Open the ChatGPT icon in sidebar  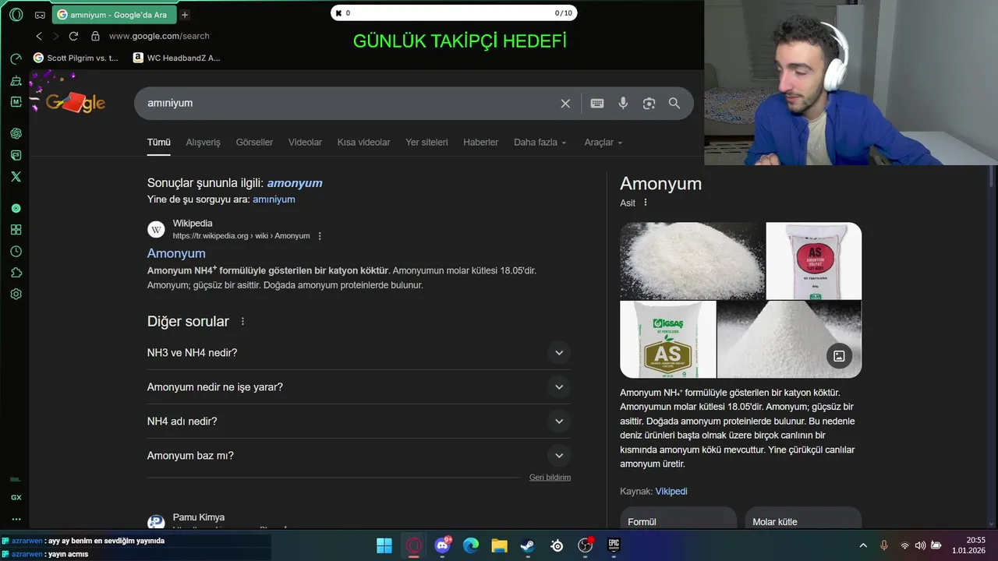pos(16,133)
